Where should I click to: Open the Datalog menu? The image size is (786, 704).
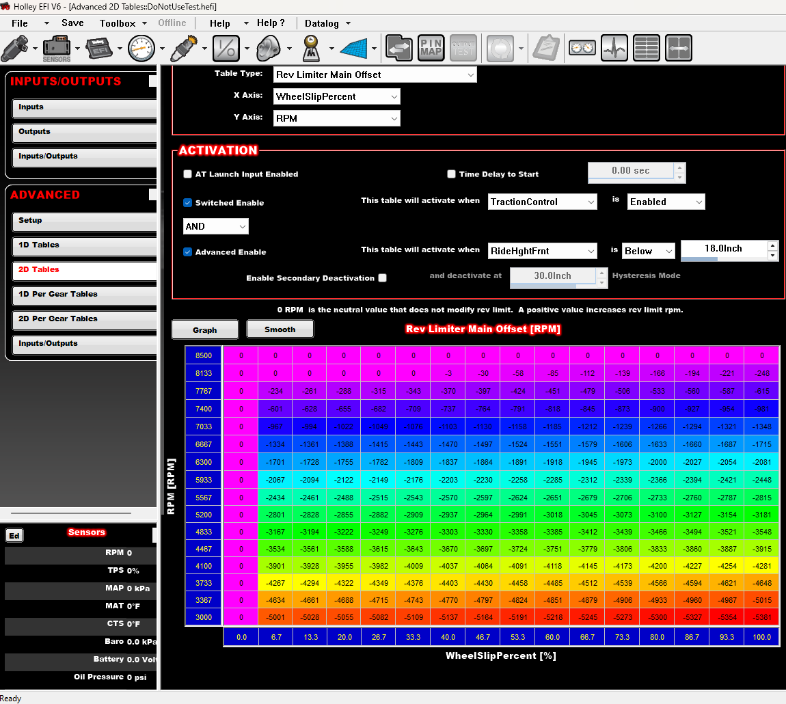point(327,23)
